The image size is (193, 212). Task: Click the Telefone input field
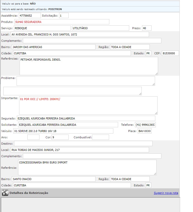point(145,125)
